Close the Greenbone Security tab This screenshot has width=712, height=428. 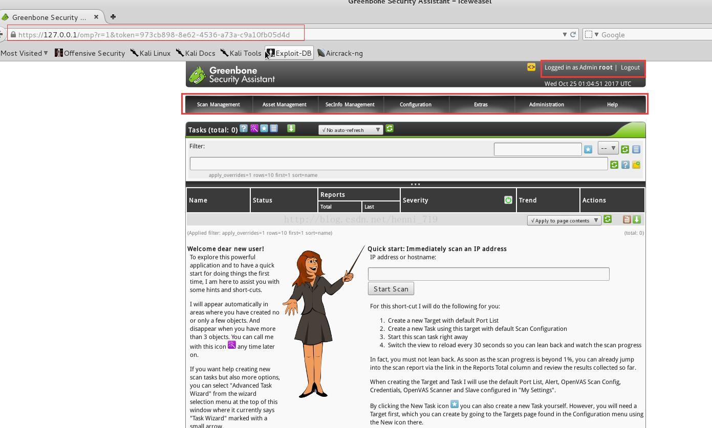(96, 17)
